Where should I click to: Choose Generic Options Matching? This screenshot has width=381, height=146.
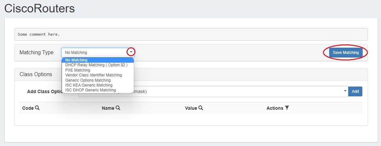click(x=88, y=80)
